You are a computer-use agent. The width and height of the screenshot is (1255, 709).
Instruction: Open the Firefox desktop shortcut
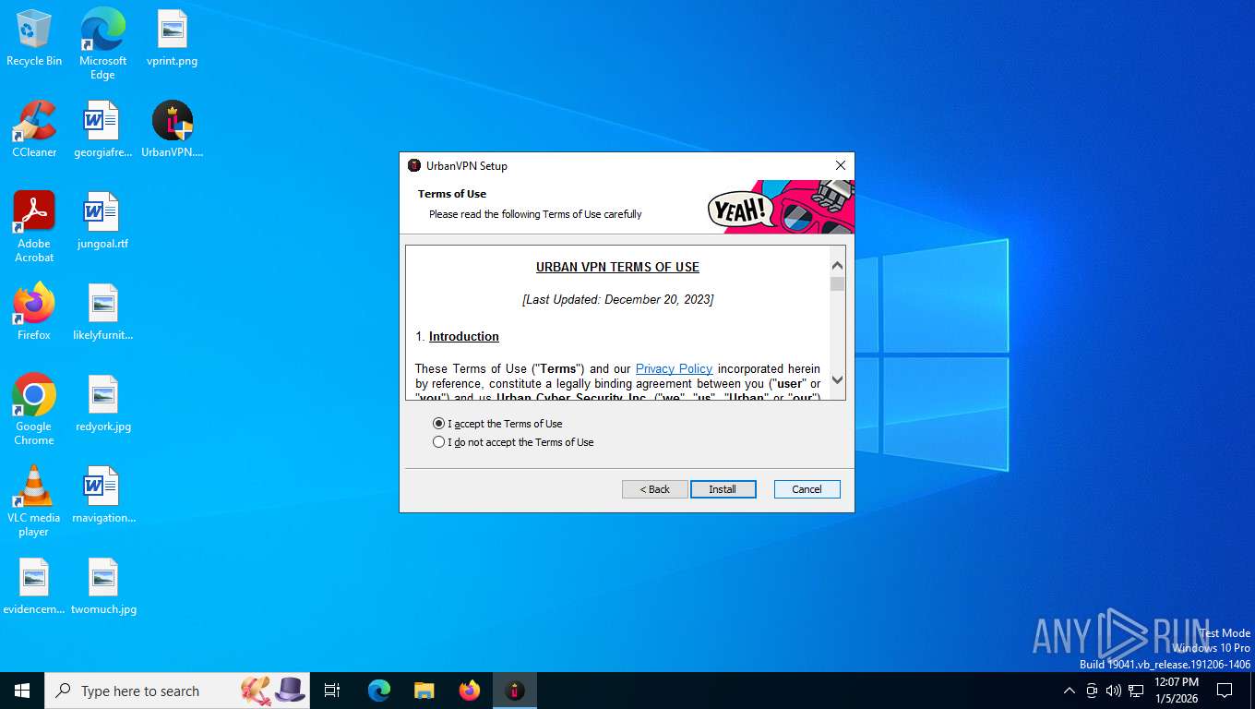pos(34,312)
